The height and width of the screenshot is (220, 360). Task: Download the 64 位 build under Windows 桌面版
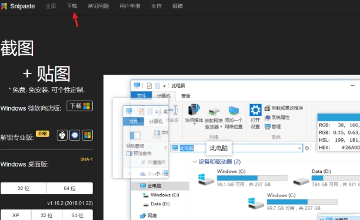coord(70,188)
